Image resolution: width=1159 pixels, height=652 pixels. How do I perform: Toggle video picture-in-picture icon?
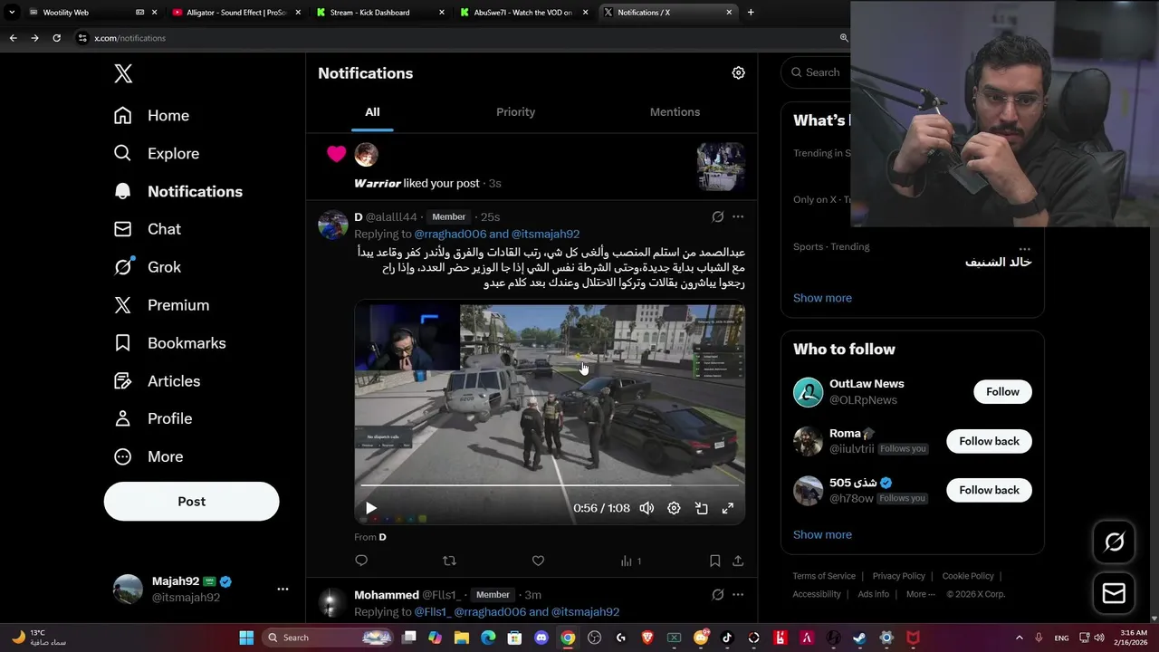pos(701,509)
